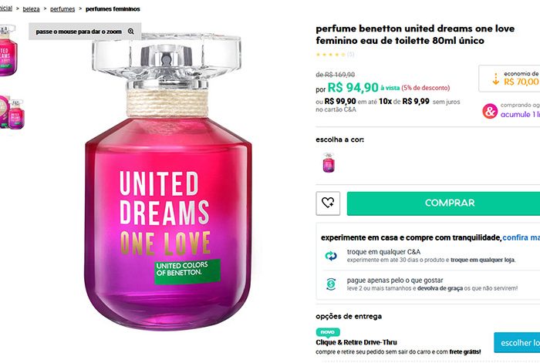Choose a store with 'escolher loja' button
This screenshot has width=540, height=363.
(517, 343)
